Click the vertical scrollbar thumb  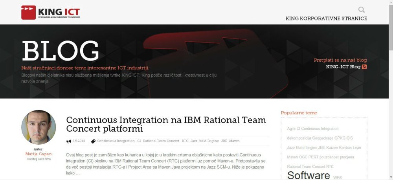click(x=391, y=28)
